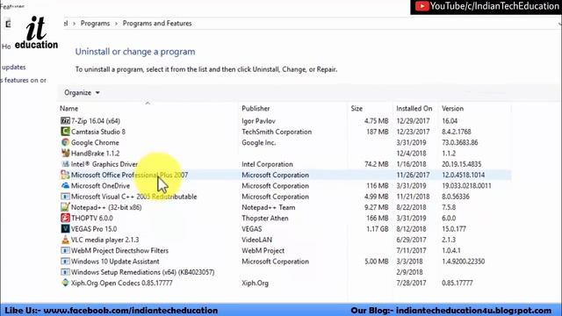
Task: Click version 19.033.0218.0011 cell
Action: click(466, 185)
